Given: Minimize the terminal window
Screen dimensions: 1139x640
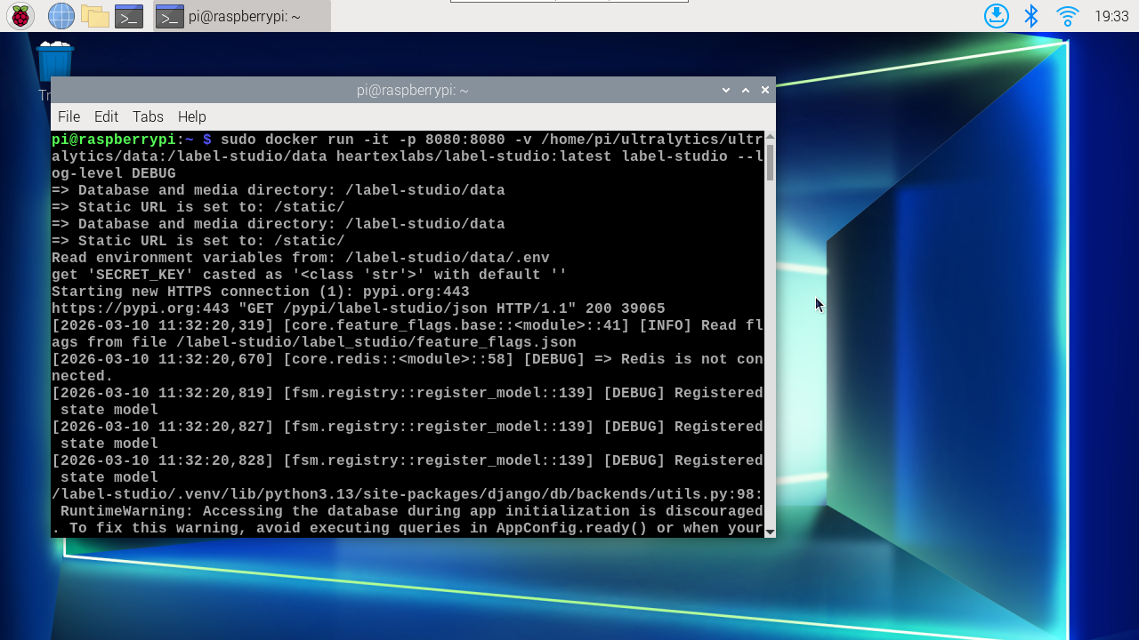Looking at the screenshot, I should (726, 90).
